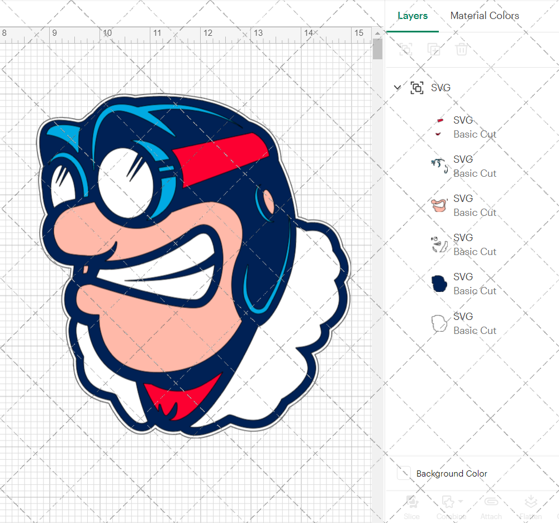Collapse the SVG group chevron
This screenshot has height=523, width=559.
click(397, 87)
